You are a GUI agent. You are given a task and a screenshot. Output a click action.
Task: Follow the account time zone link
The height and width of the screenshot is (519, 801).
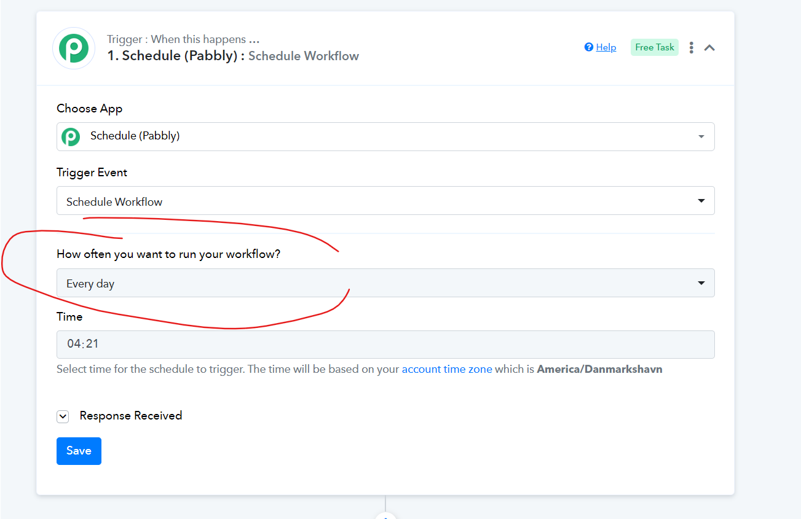[447, 370]
